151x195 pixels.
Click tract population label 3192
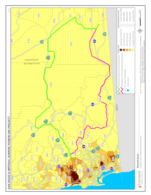(32, 128)
